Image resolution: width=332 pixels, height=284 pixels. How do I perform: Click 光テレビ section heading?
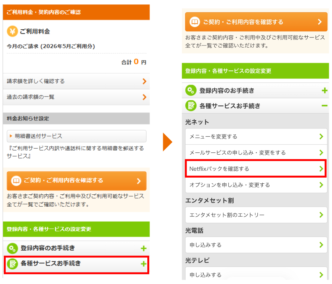[197, 260]
